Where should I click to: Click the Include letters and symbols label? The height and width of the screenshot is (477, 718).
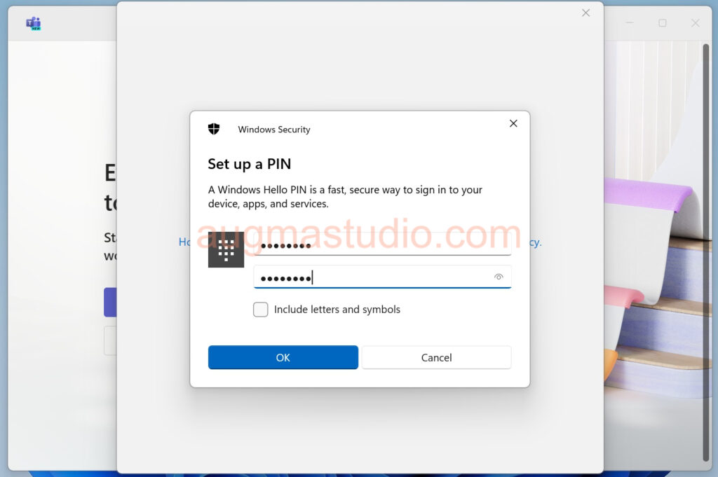337,310
